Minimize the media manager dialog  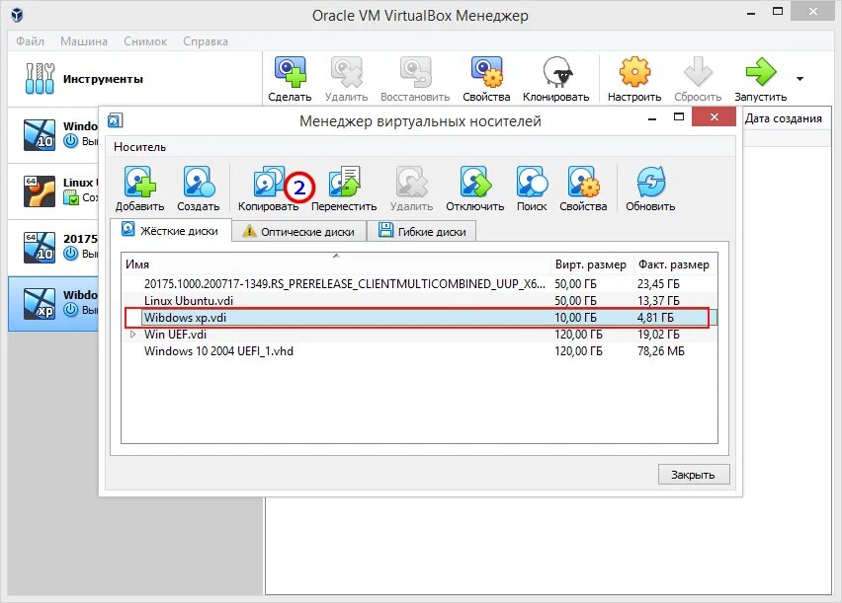(x=652, y=117)
